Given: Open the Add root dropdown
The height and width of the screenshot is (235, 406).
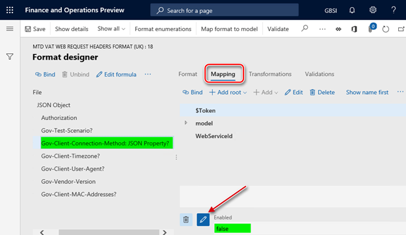Looking at the screenshot, I should click(228, 92).
